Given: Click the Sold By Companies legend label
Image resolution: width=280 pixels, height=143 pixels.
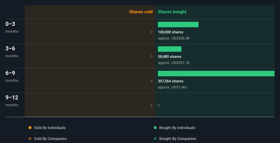Looking at the screenshot, I should click(x=50, y=139).
